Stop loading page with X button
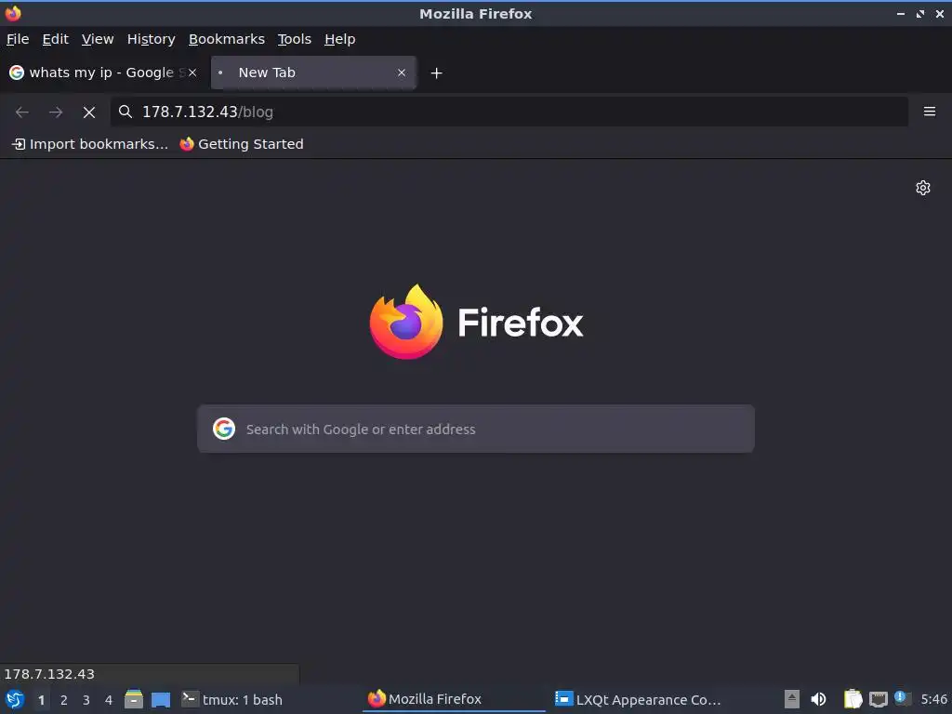 [x=89, y=112]
